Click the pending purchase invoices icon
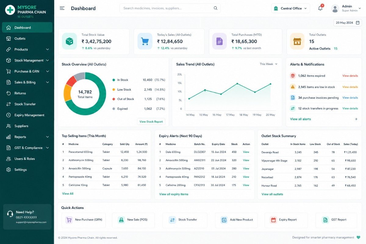The height and width of the screenshot is (244, 366). pyautogui.click(x=293, y=98)
